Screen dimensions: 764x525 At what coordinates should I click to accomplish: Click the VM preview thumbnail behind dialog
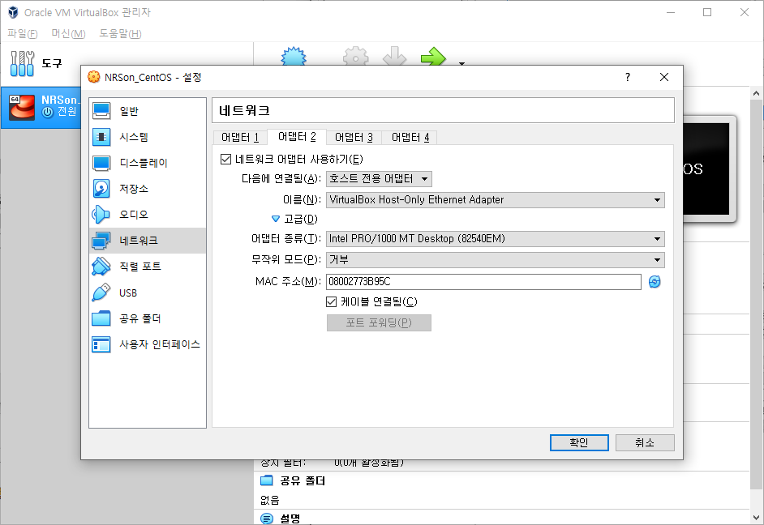[x=709, y=169]
